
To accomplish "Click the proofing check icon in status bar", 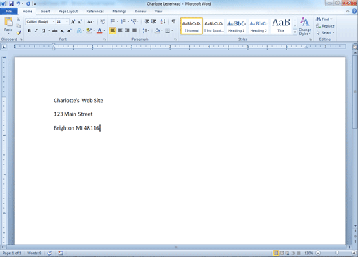I will (x=50, y=253).
